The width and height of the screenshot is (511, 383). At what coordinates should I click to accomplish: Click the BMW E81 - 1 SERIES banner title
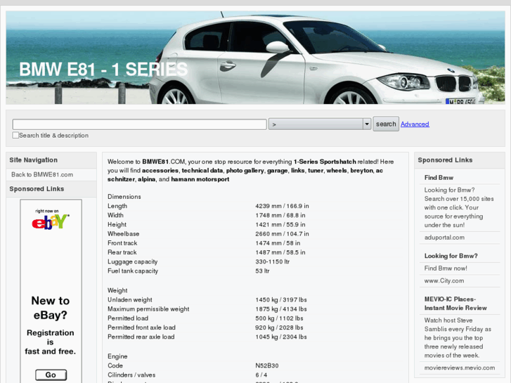(x=103, y=70)
